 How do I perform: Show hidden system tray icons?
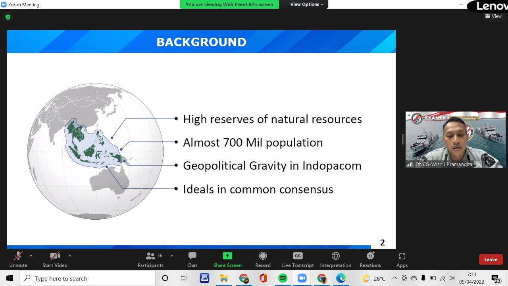(x=394, y=278)
